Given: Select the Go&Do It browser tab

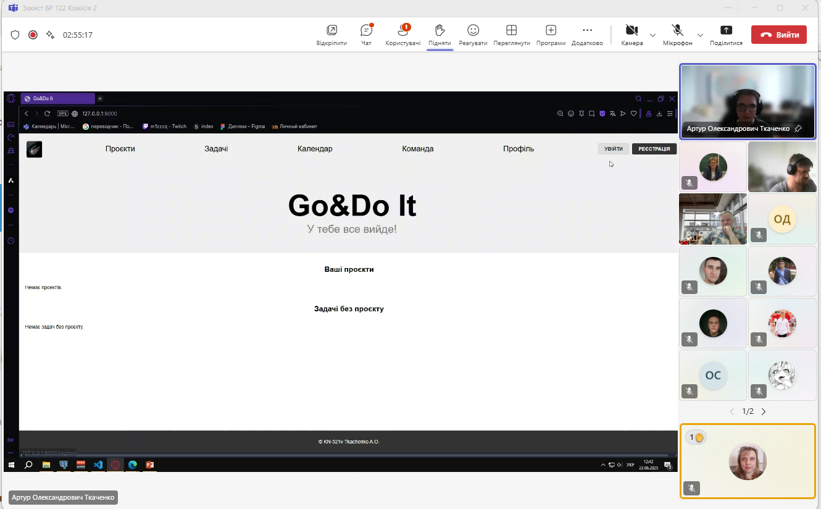Looking at the screenshot, I should (x=58, y=99).
